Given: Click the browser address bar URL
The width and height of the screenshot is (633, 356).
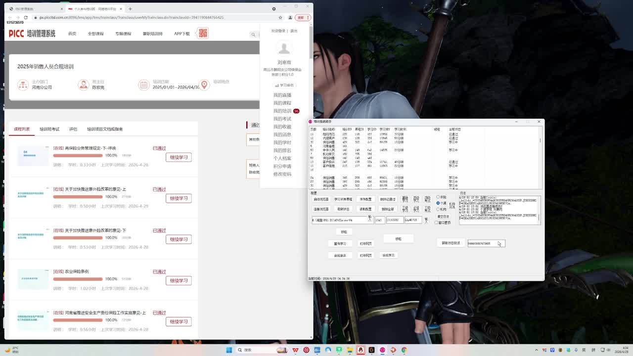Looking at the screenshot, I should [131, 17].
